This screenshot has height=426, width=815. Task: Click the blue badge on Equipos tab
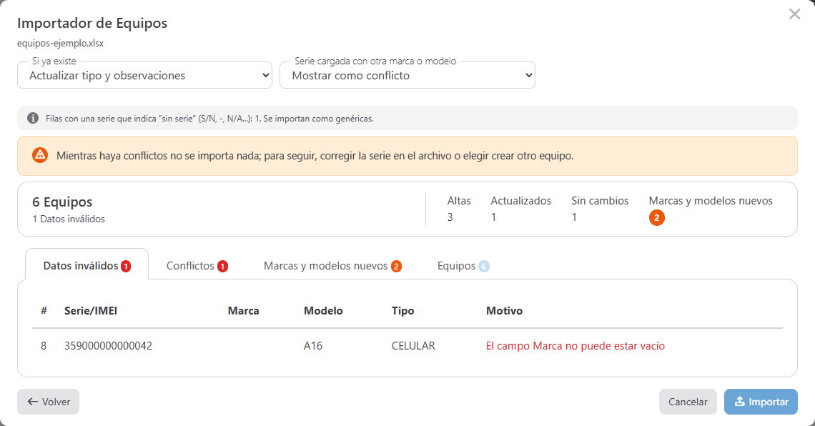coord(484,267)
